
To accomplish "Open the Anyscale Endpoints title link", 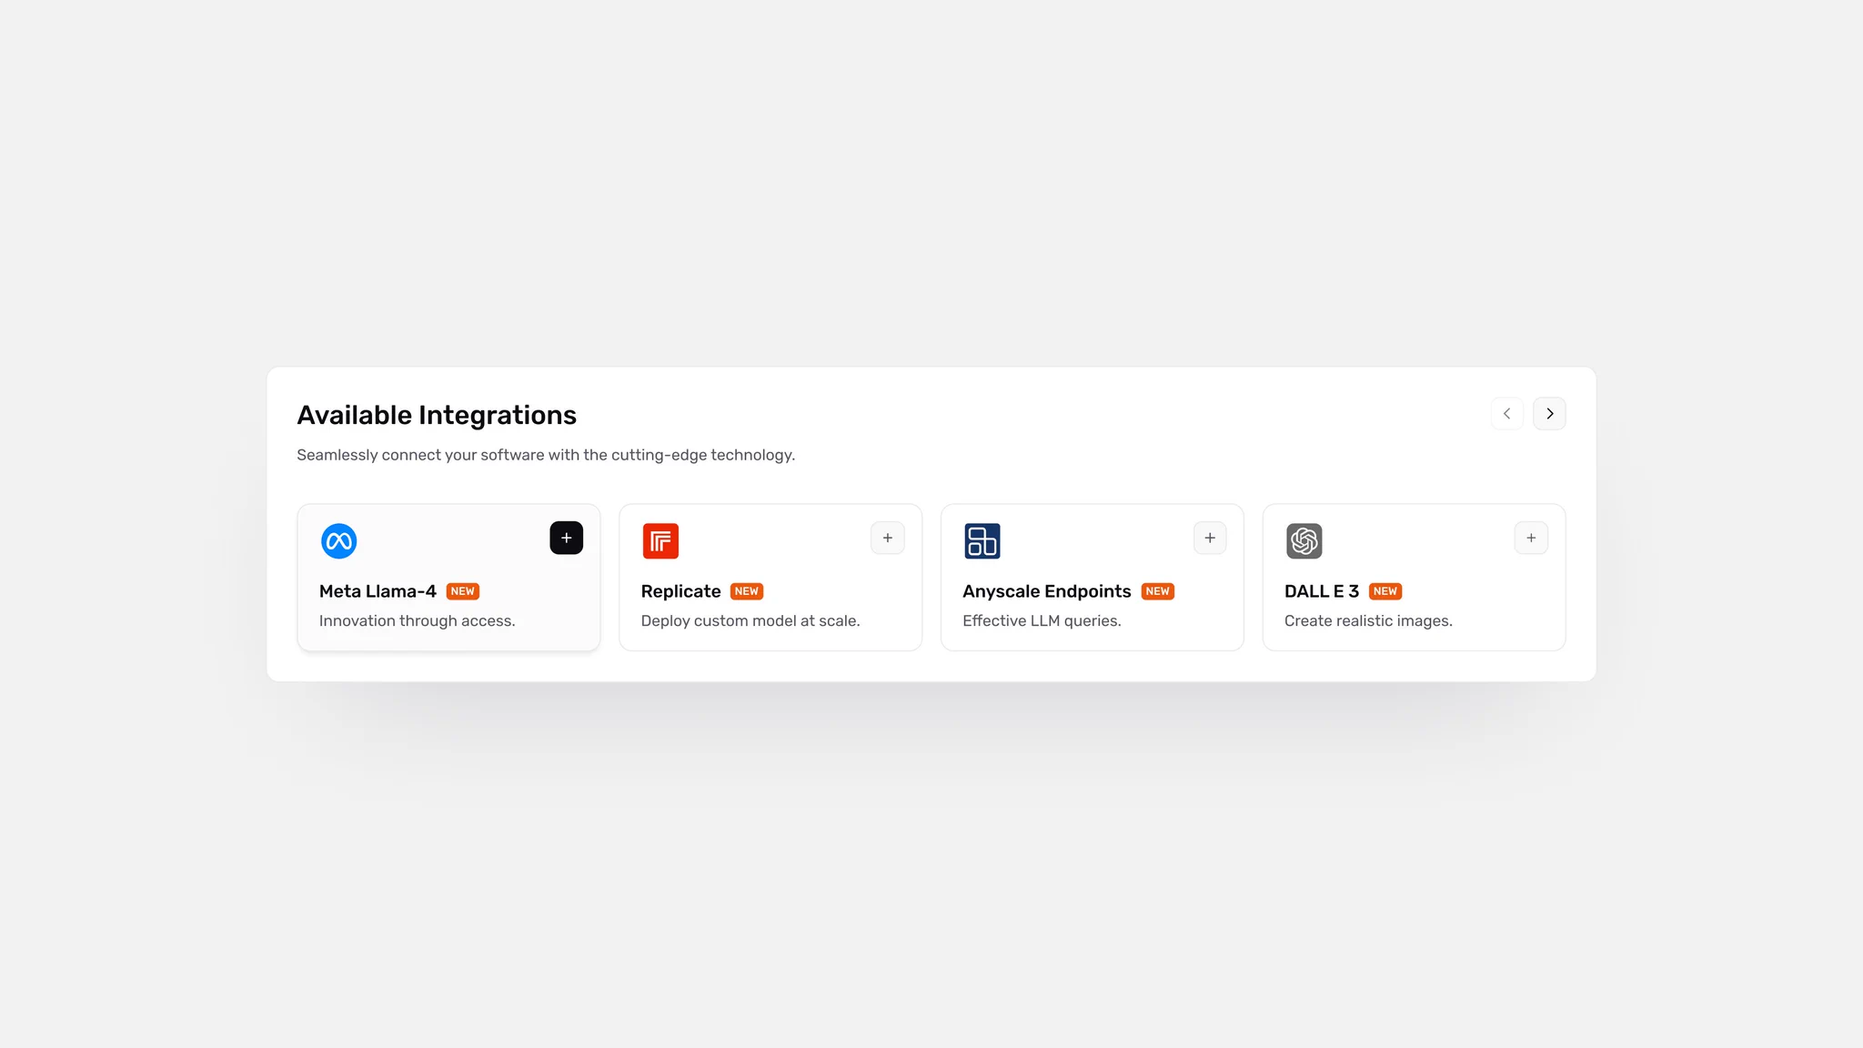I will point(1047,591).
